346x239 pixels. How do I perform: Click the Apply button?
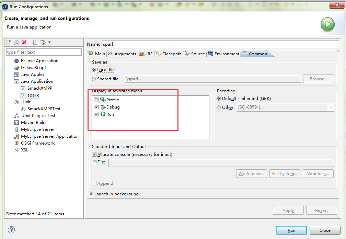(288, 210)
